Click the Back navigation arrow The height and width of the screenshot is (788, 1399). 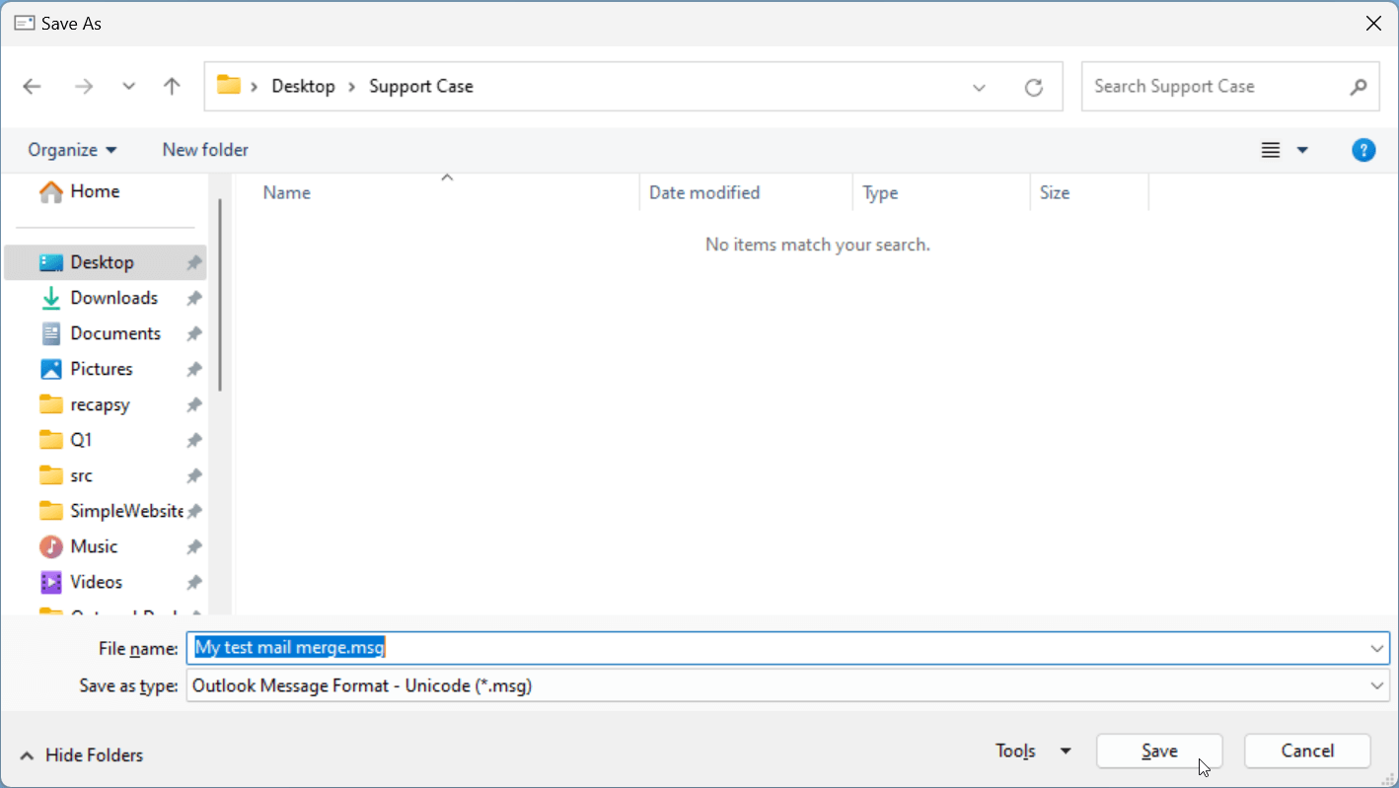pos(33,87)
